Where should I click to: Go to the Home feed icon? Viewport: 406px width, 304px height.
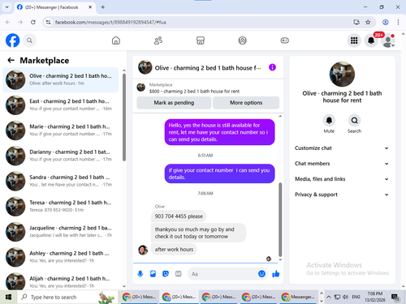pyautogui.click(x=116, y=41)
